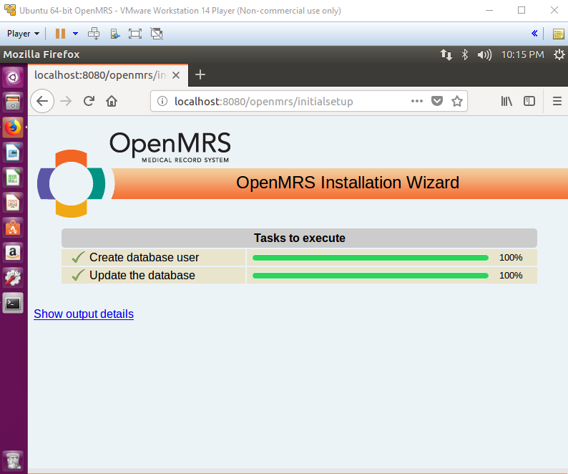Open Firefox Library icon

click(506, 101)
